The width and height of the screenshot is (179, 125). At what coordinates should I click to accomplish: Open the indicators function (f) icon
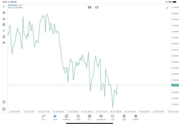[4, 31]
